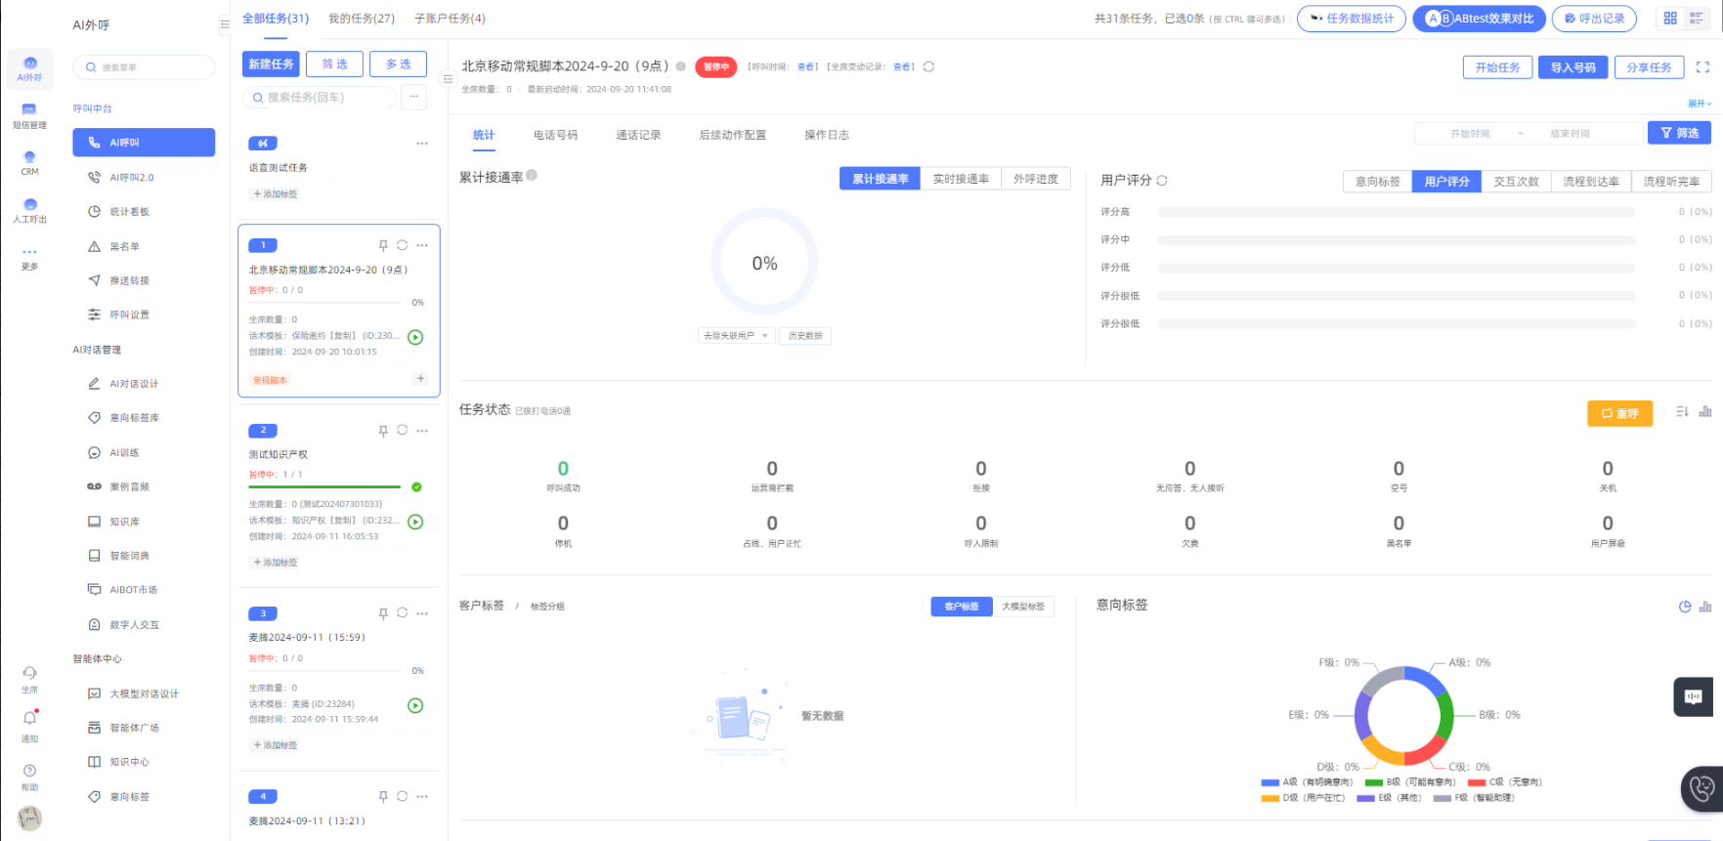1723x841 pixels.
Task: Select 实时接通率 segment option
Action: pyautogui.click(x=960, y=179)
